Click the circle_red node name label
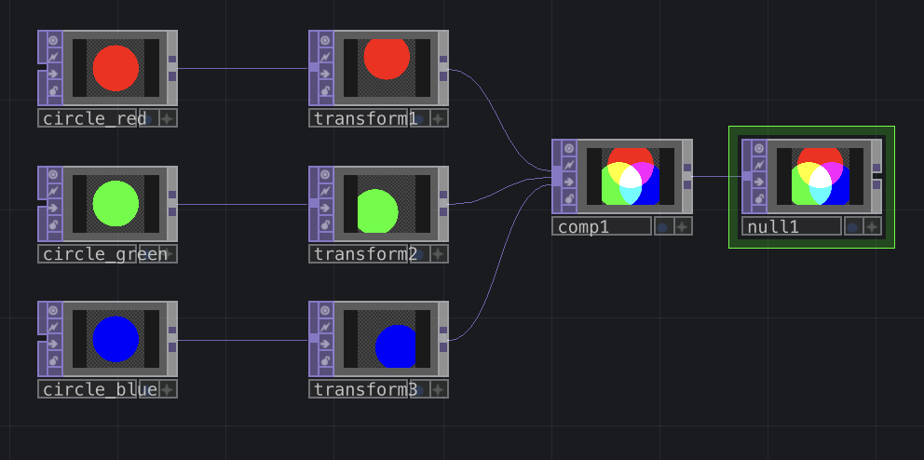Image resolution: width=924 pixels, height=460 pixels. tap(94, 118)
